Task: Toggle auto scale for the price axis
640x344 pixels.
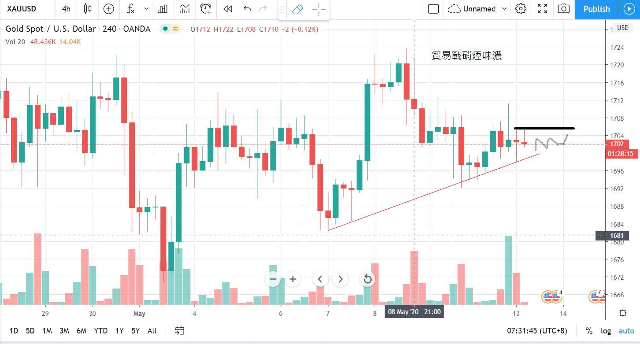Action: tap(626, 331)
